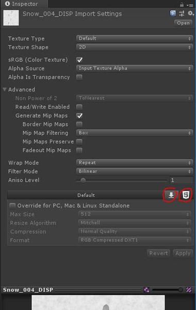Open the help reference book icon

172,13
